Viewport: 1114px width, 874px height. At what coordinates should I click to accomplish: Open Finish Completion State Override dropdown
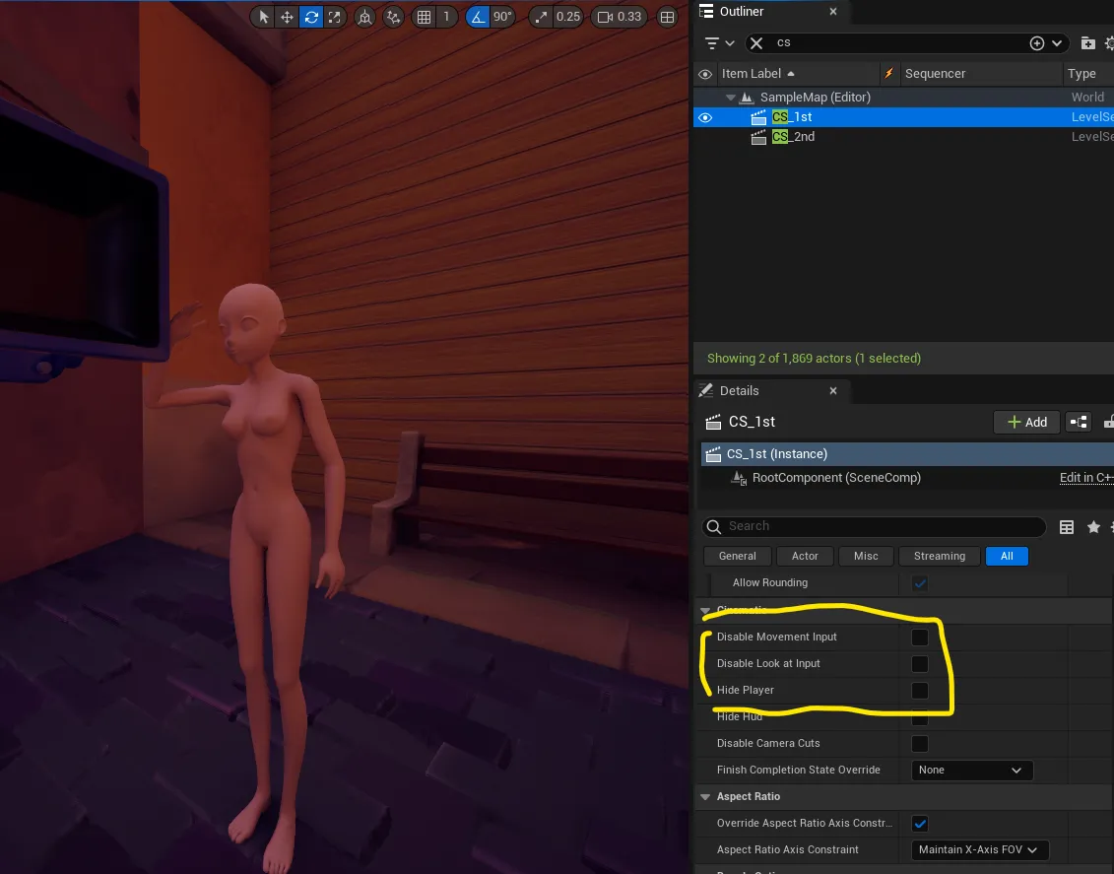[x=971, y=771]
